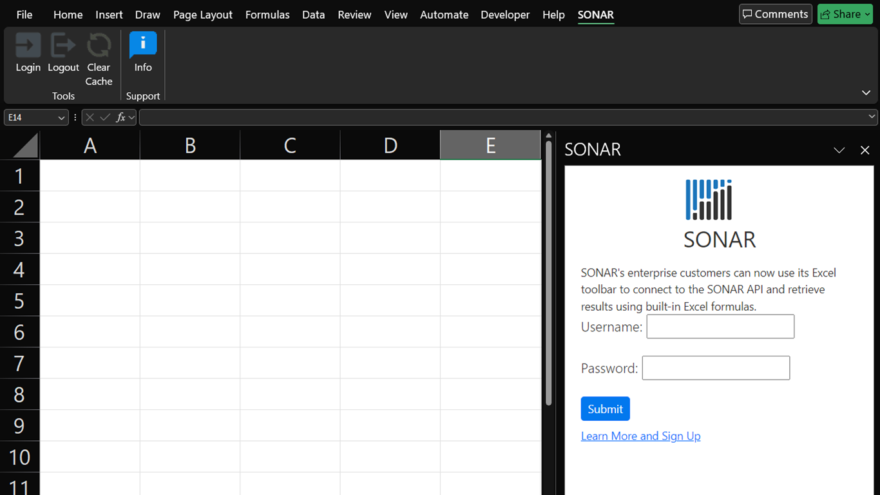Click the Cancel formula X icon
Image resolution: width=880 pixels, height=495 pixels.
tap(90, 117)
